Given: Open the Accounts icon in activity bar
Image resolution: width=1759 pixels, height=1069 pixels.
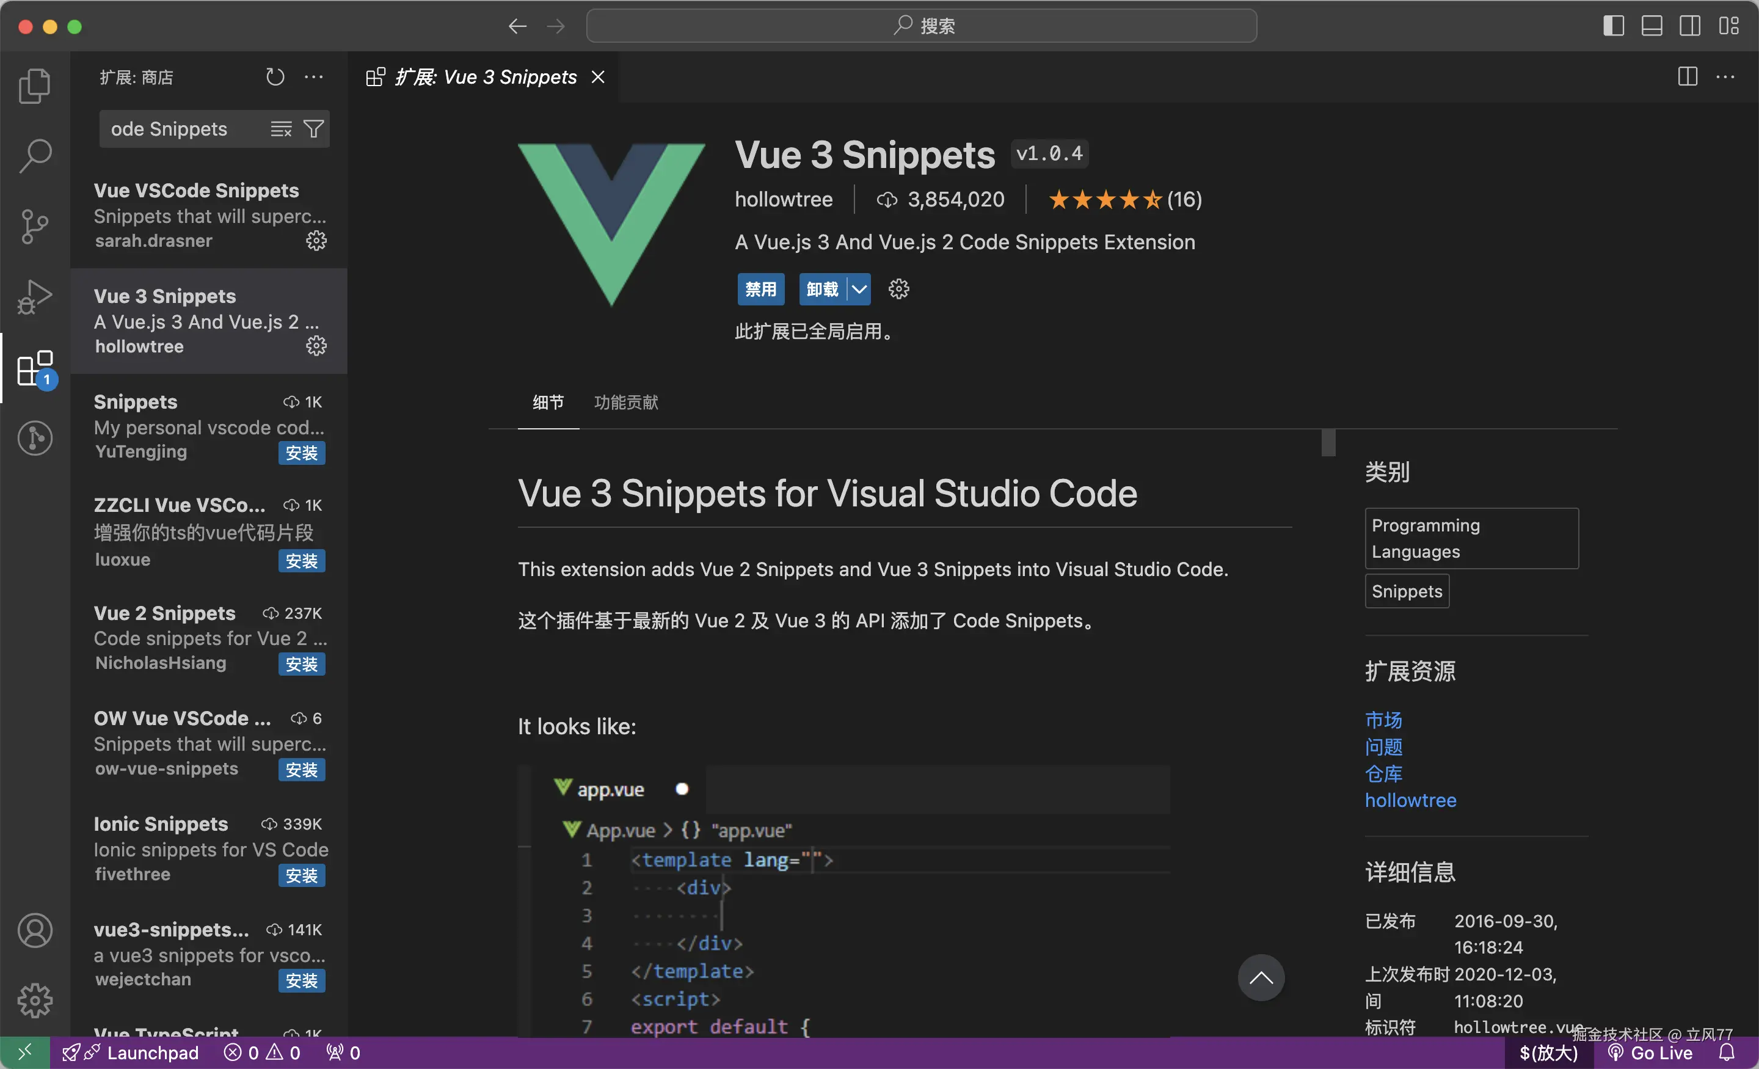Looking at the screenshot, I should [x=34, y=930].
